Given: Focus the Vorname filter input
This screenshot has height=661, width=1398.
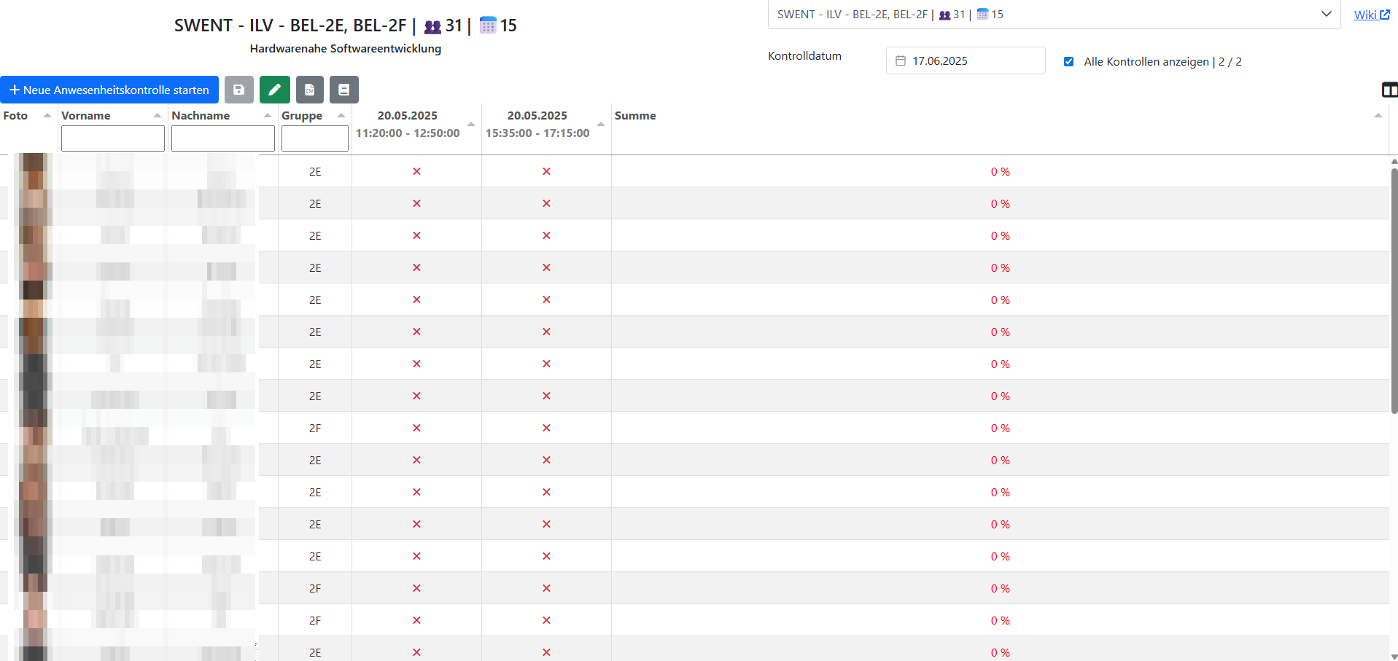Looking at the screenshot, I should (x=113, y=138).
